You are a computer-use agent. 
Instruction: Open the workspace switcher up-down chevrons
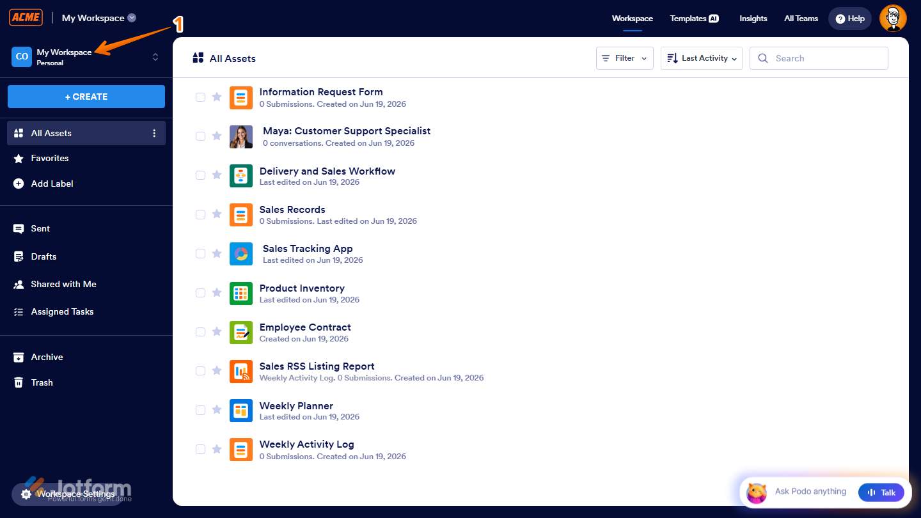click(x=155, y=57)
